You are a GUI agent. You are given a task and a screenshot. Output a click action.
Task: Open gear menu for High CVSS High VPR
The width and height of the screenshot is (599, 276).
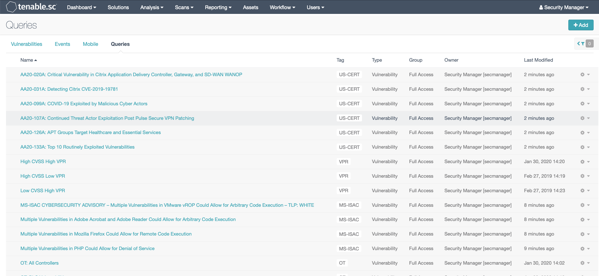(585, 162)
